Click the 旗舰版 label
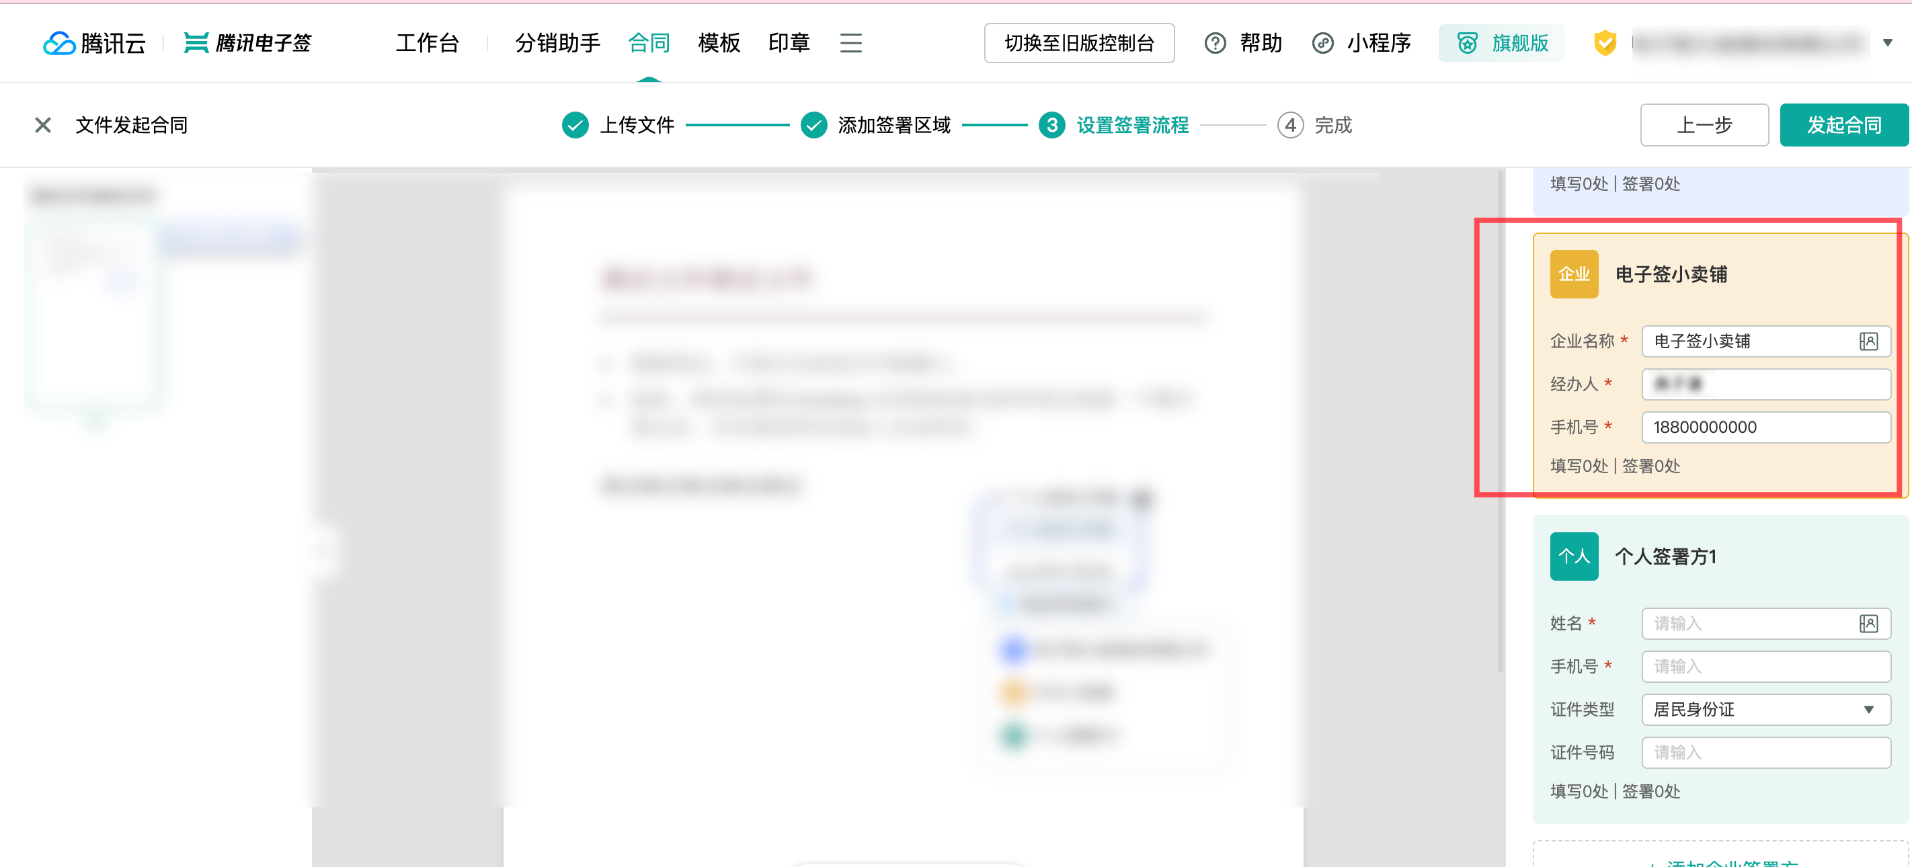The image size is (1912, 867). pyautogui.click(x=1521, y=43)
